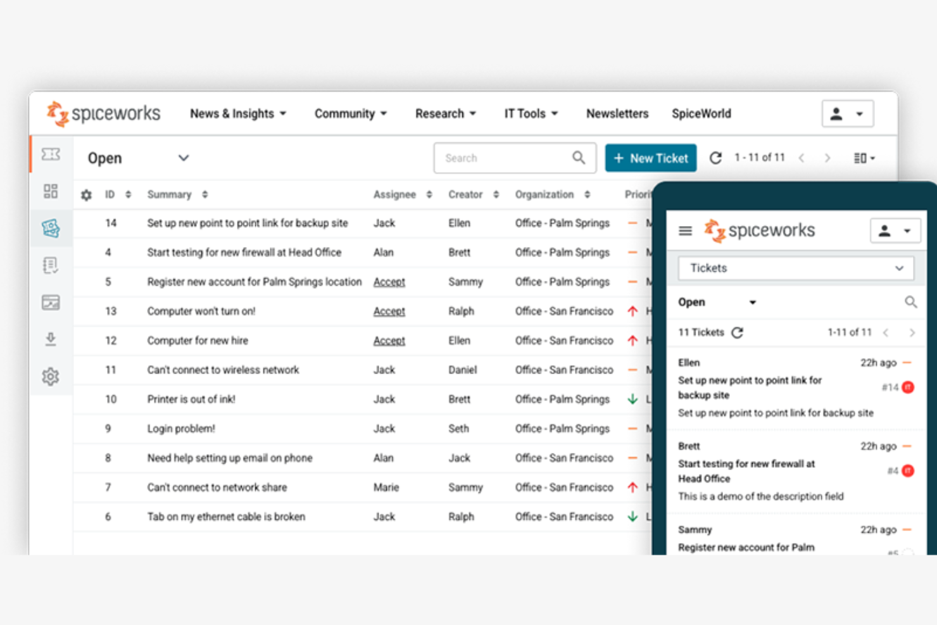Open the hamburger menu in the mobile view

coord(685,230)
